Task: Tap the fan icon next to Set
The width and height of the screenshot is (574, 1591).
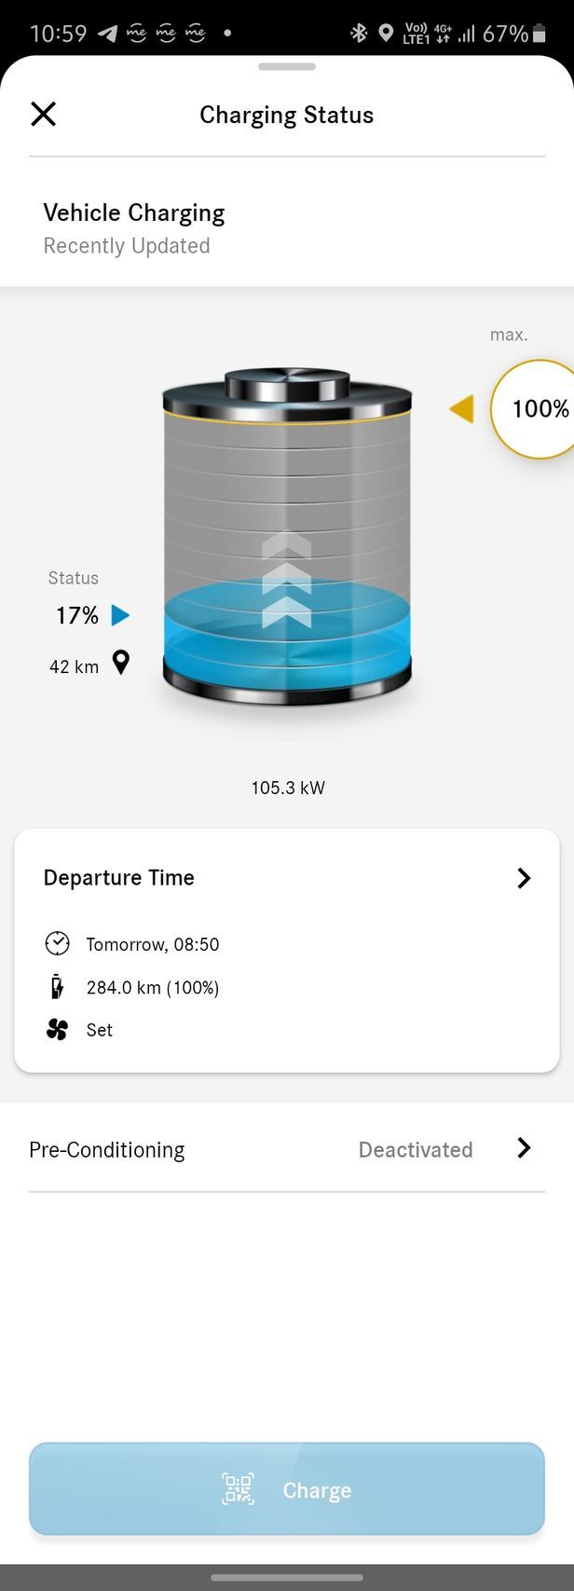Action: (57, 1030)
